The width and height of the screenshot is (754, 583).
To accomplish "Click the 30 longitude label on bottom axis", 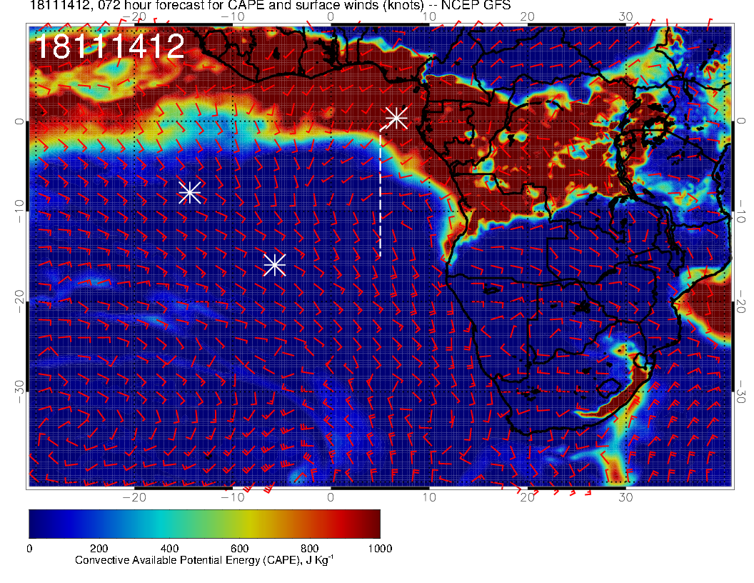I will click(x=625, y=497).
